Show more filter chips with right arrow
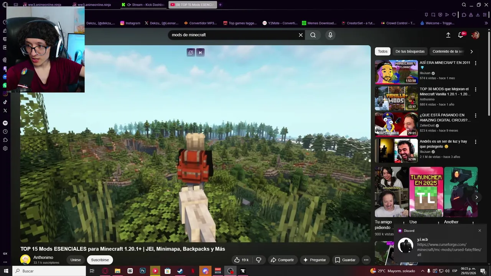The width and height of the screenshot is (491, 276). point(471,51)
